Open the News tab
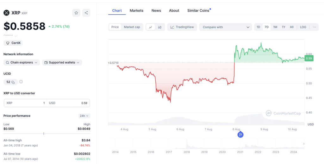The width and height of the screenshot is (324, 164). (156, 10)
